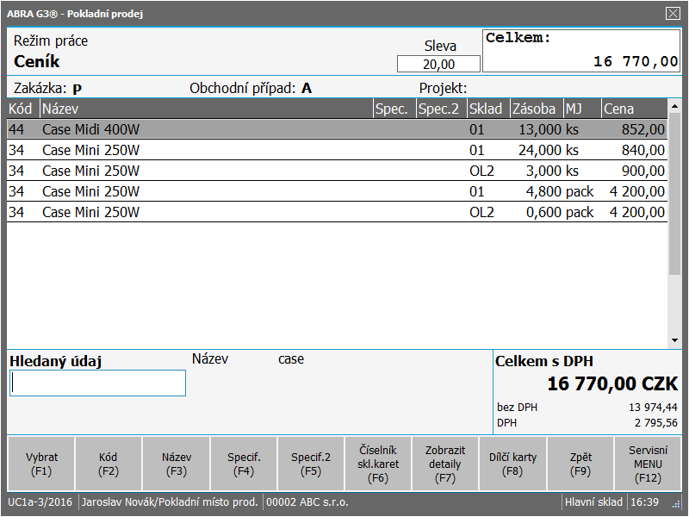
Task: Click the Název column header
Action: (205, 109)
